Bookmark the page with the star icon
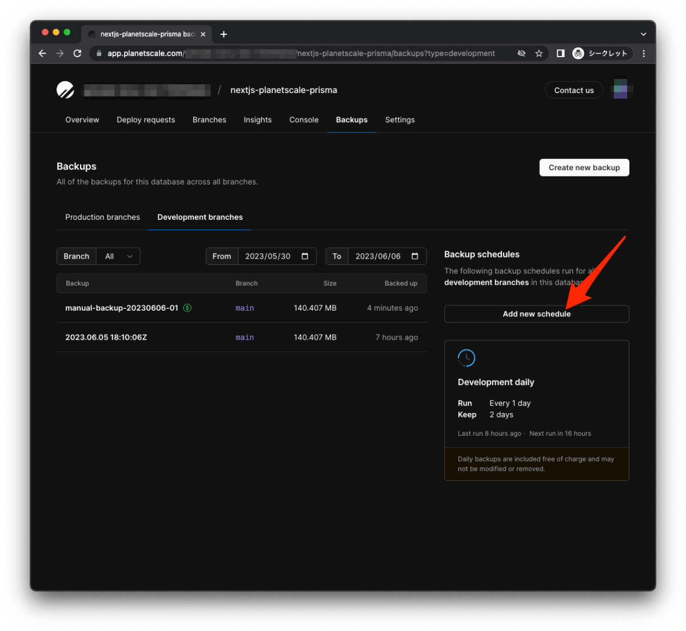This screenshot has width=686, height=631. pos(539,53)
